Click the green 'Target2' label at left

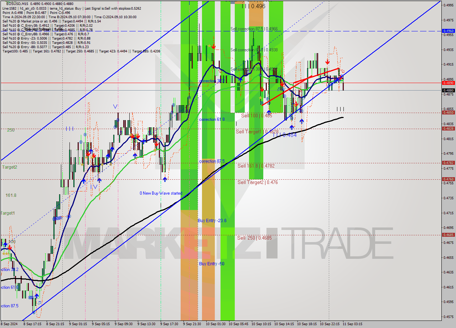point(9,167)
